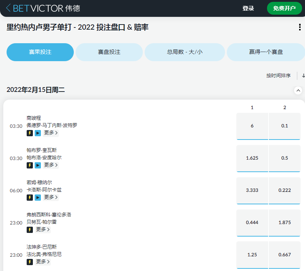Click the 登录 login button
Viewport: 305px width, 271px height.
coord(248,8)
